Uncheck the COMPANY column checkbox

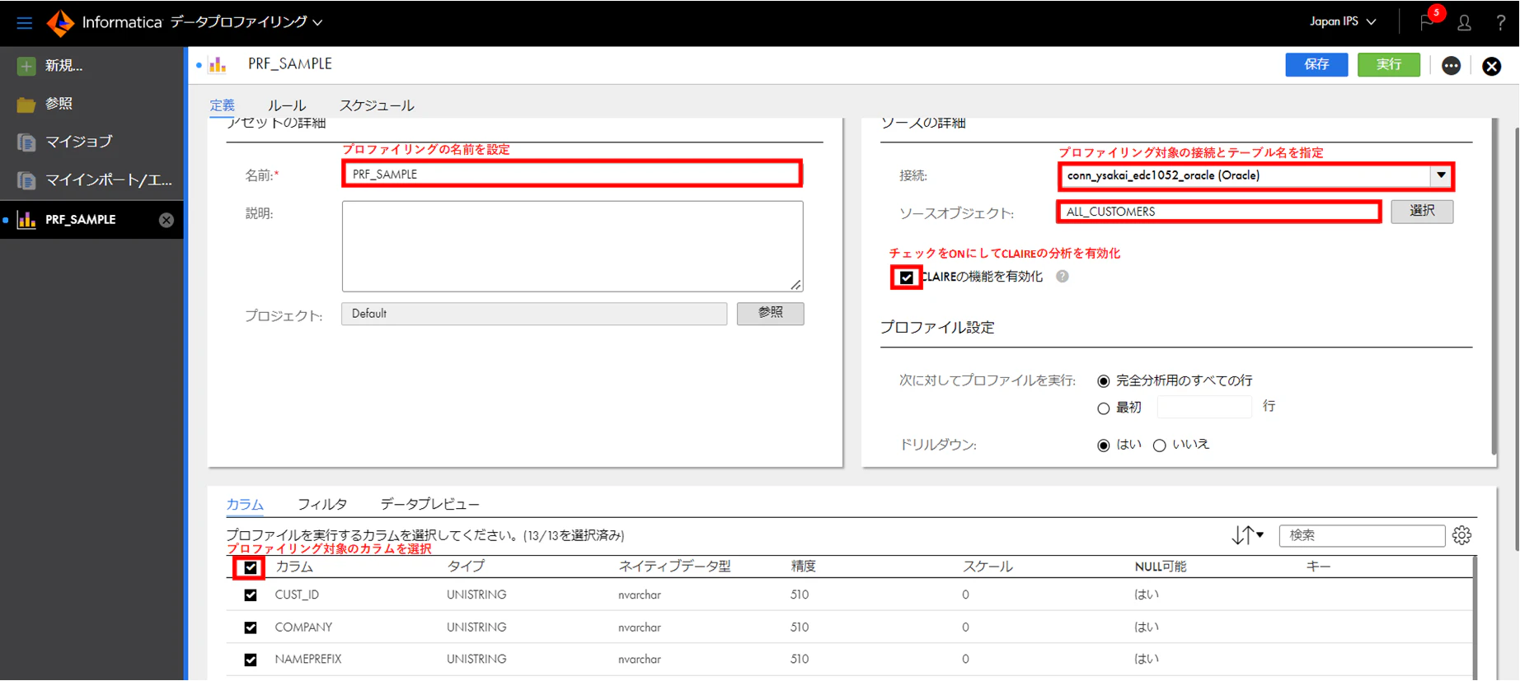tap(251, 628)
